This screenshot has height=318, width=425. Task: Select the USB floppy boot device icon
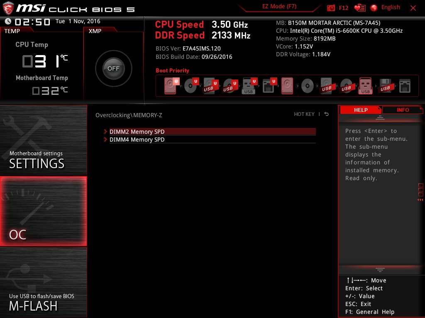coord(385,86)
